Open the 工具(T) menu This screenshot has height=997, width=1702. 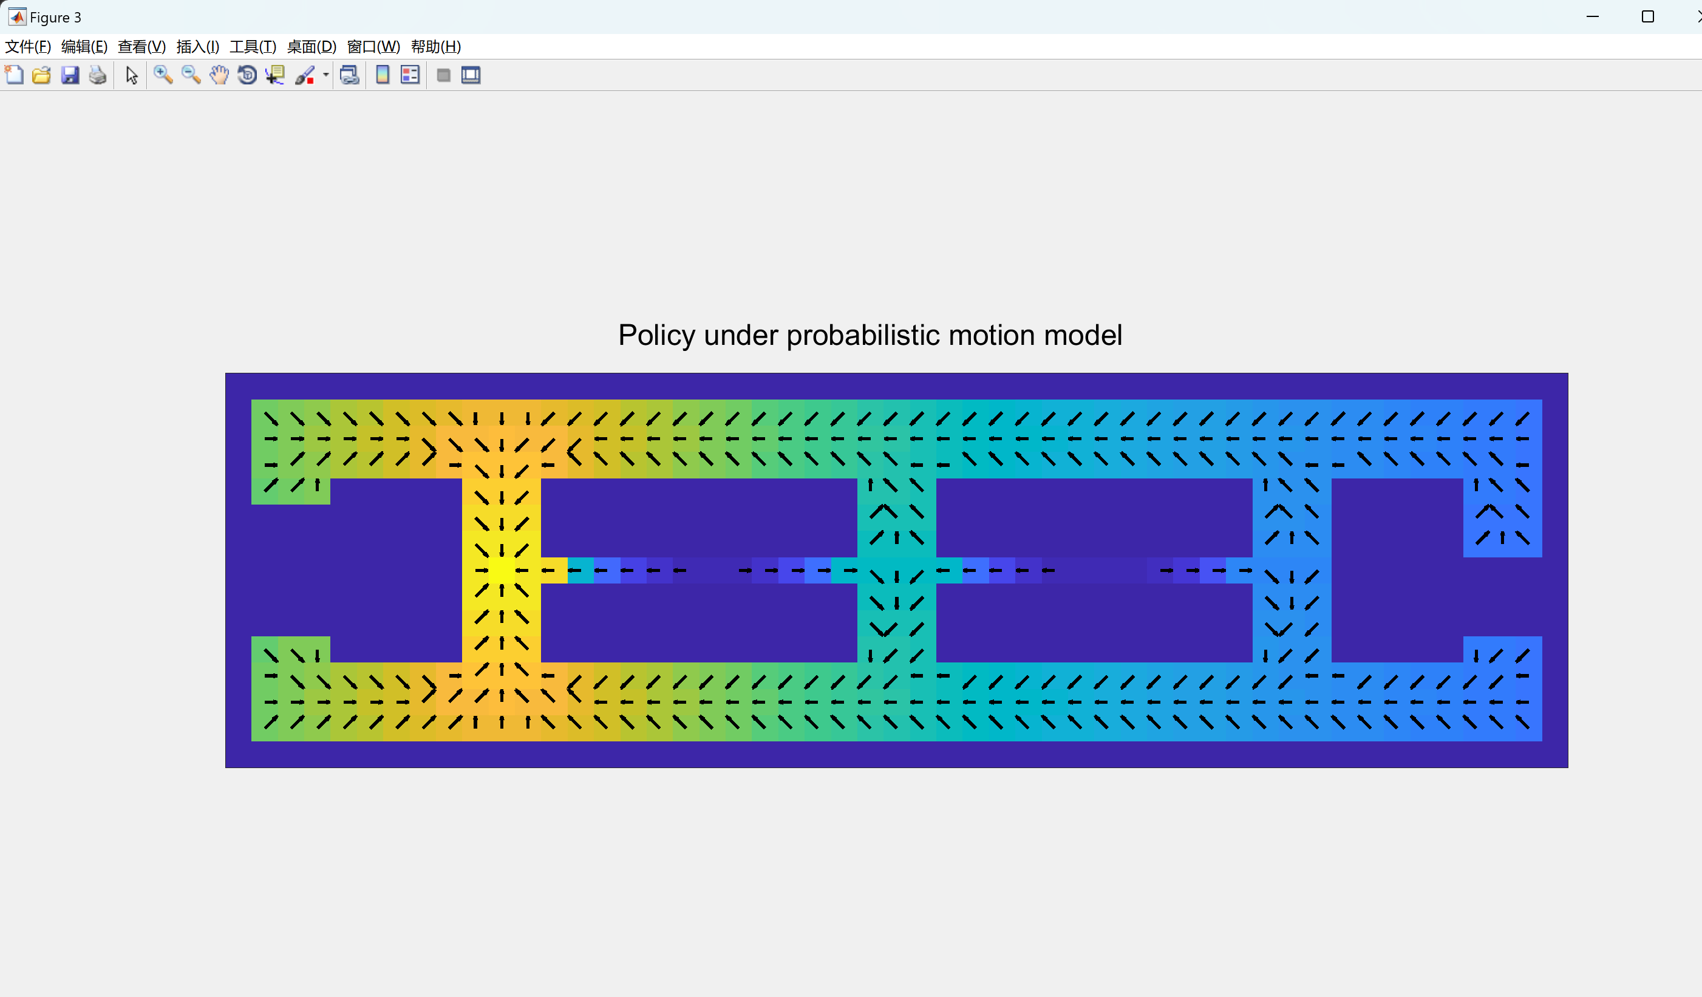[x=253, y=47]
